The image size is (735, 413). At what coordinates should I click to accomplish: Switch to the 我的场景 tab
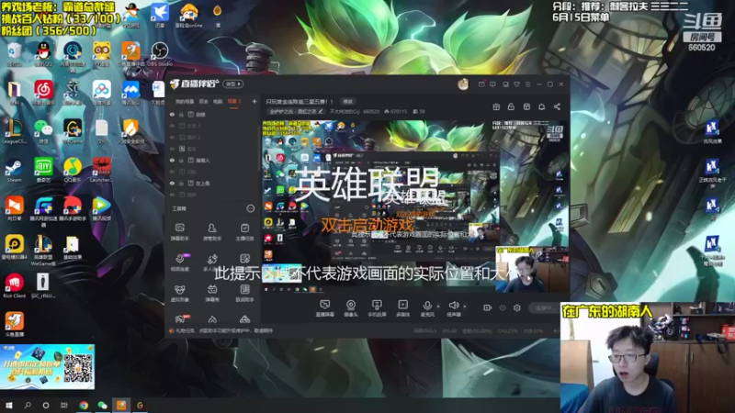[x=185, y=101]
